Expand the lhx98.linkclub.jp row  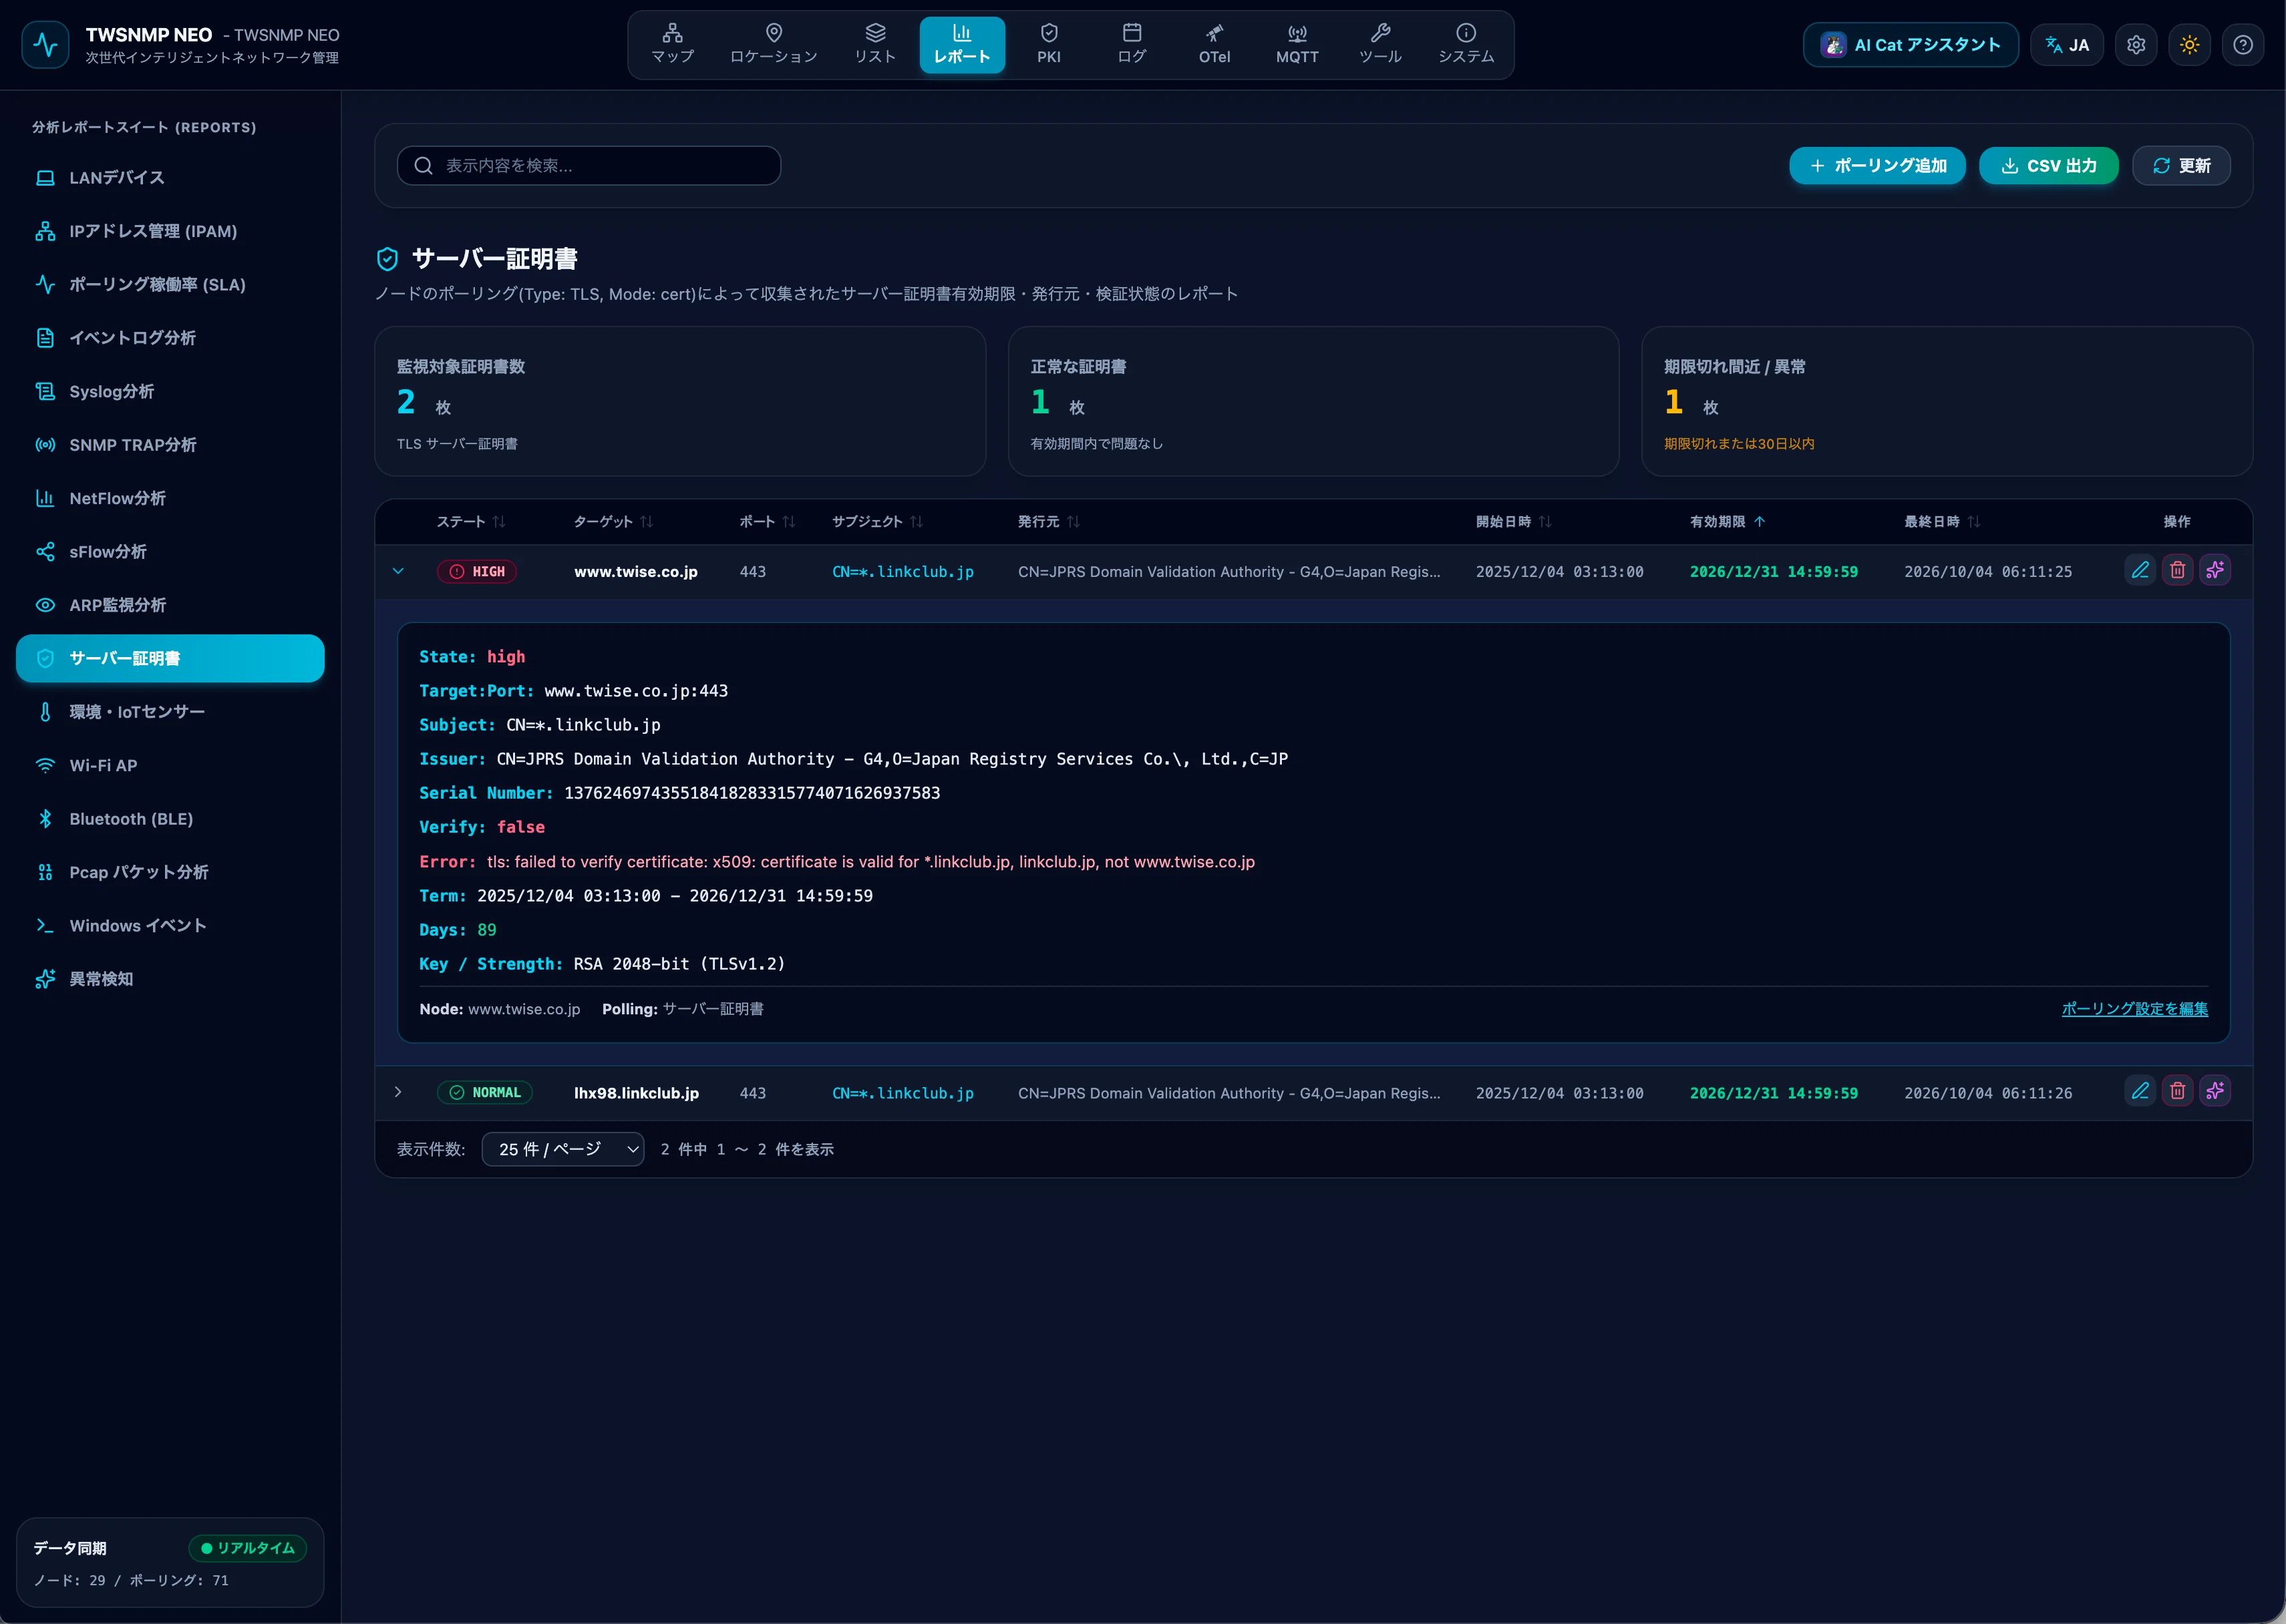pos(398,1092)
